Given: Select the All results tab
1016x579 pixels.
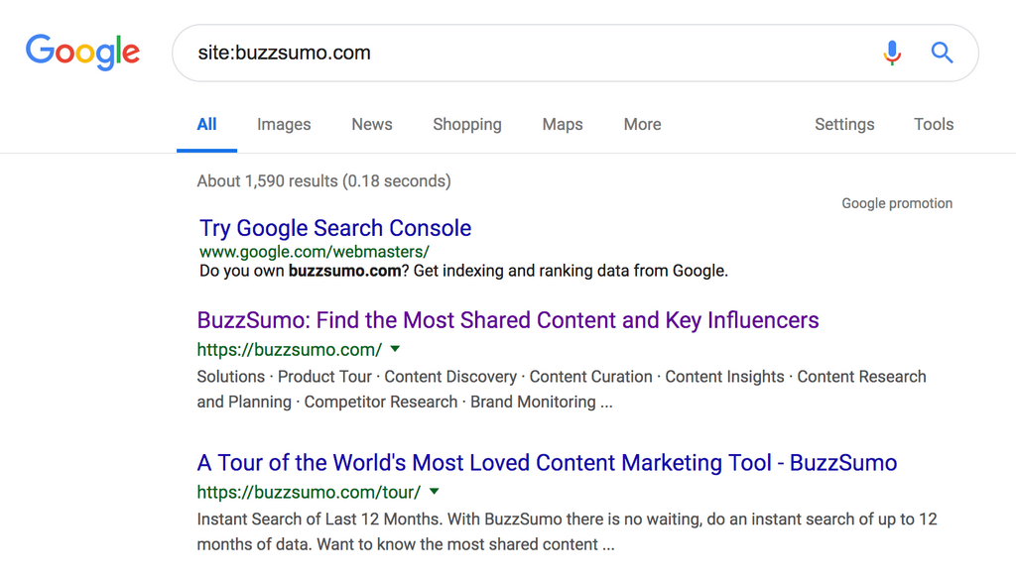Looking at the screenshot, I should click(x=206, y=124).
